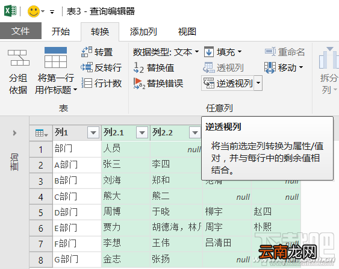Open the 文件 menu tab
This screenshot has width=339, height=269.
tap(20, 31)
